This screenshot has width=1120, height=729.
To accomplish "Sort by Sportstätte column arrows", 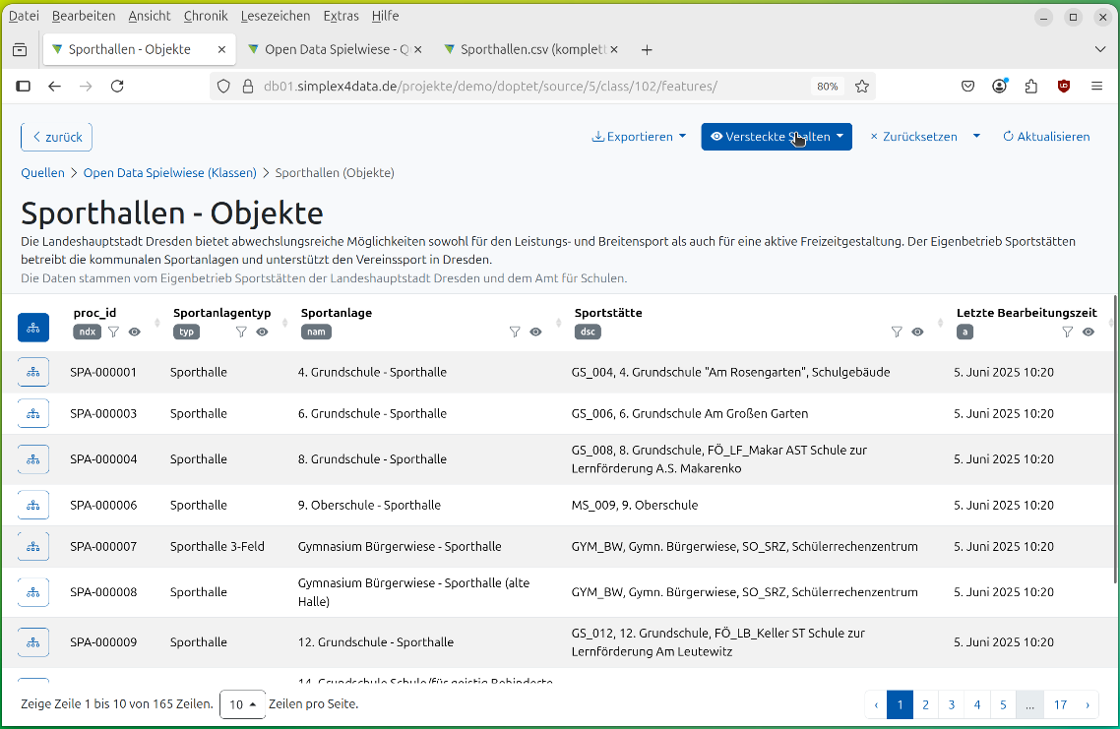I will coord(941,323).
